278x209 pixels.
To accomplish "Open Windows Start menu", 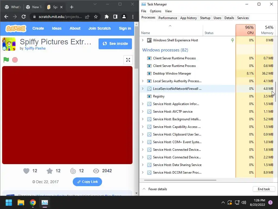I will pyautogui.click(x=9, y=202).
